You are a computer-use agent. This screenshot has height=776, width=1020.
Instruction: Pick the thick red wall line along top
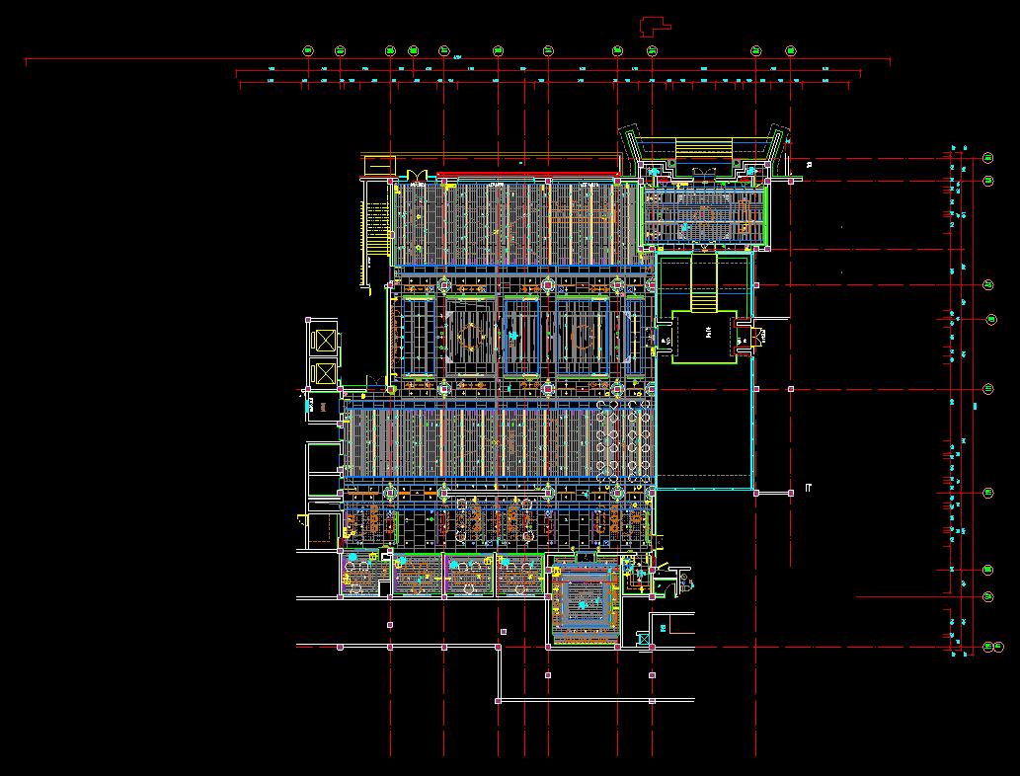[527, 175]
